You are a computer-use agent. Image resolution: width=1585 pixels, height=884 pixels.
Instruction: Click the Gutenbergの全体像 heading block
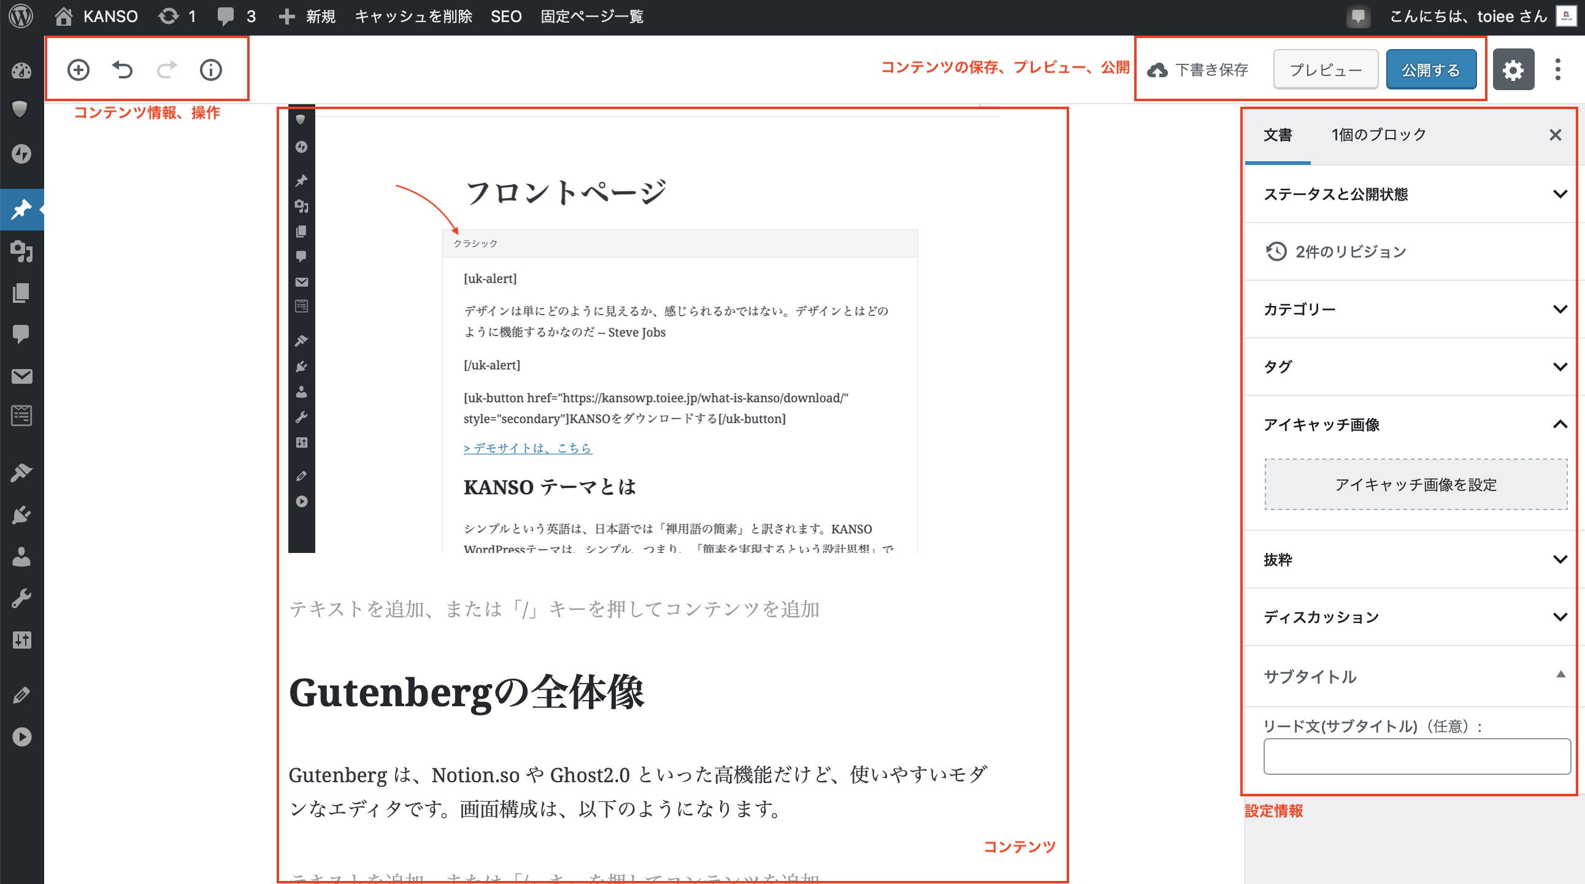pos(466,693)
